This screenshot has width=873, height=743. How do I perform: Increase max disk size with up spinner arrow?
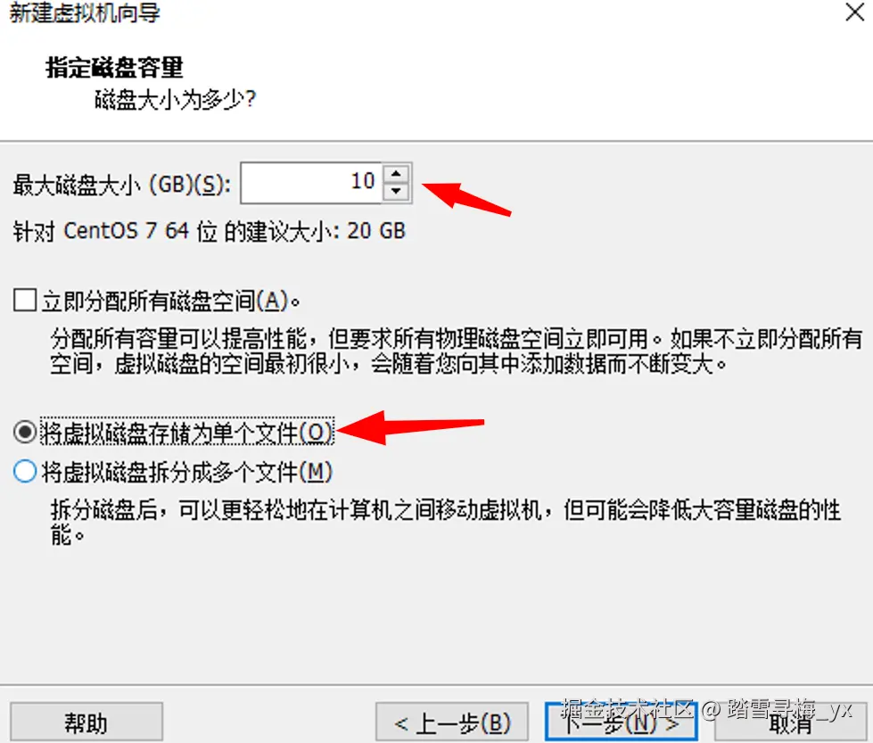tap(396, 174)
